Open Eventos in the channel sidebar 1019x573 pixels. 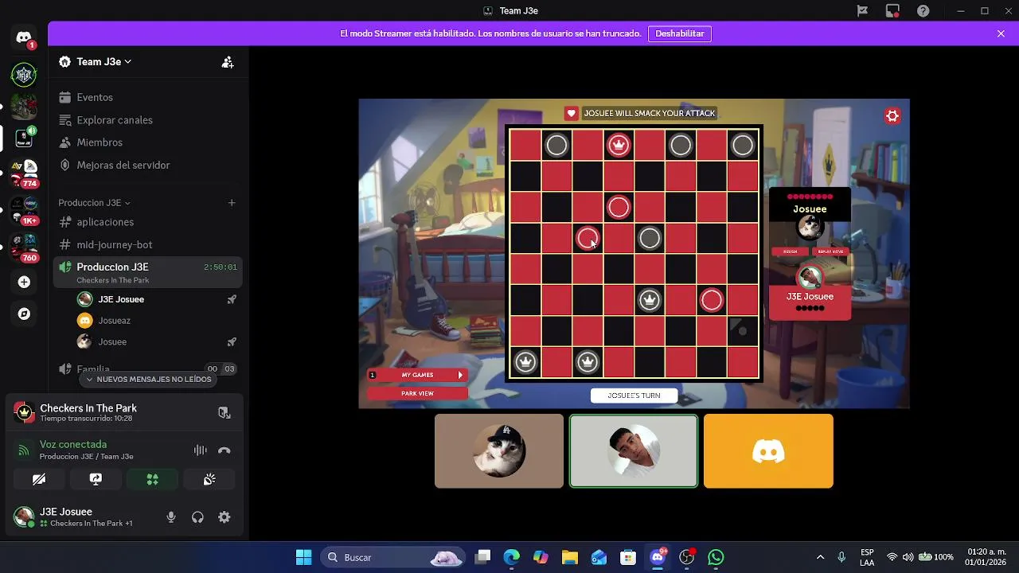148,97
